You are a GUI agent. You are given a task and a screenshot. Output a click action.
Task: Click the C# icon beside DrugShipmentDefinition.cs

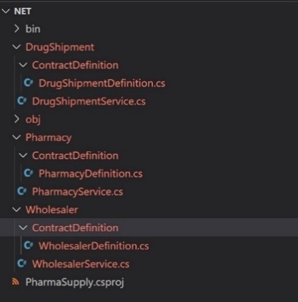[x=28, y=83]
